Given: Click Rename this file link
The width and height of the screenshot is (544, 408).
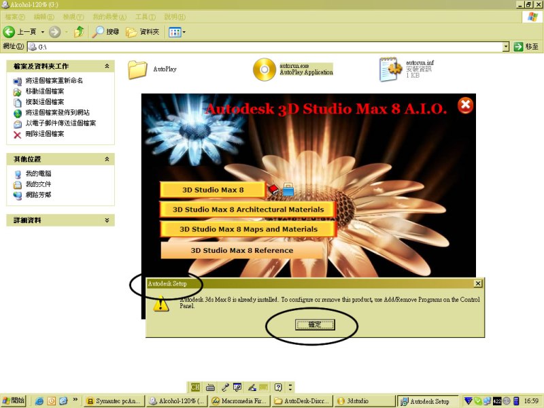Looking at the screenshot, I should (x=54, y=80).
